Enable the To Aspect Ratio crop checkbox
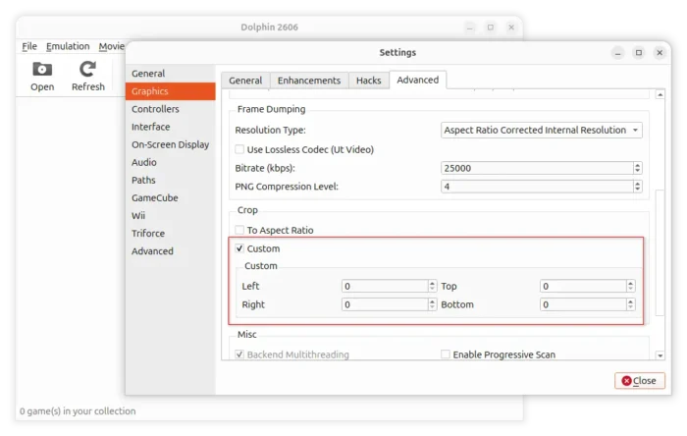The width and height of the screenshot is (687, 436). [x=239, y=230]
